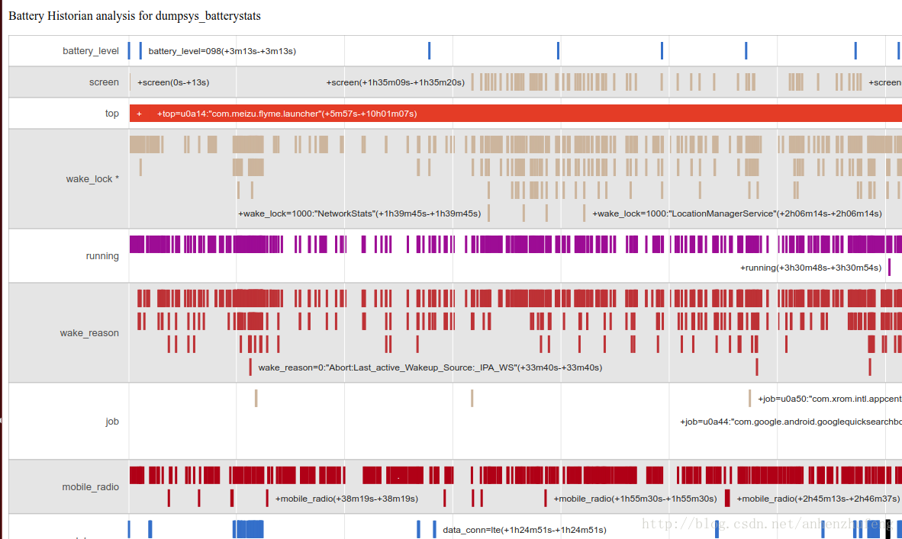Click the running row label

(x=102, y=255)
